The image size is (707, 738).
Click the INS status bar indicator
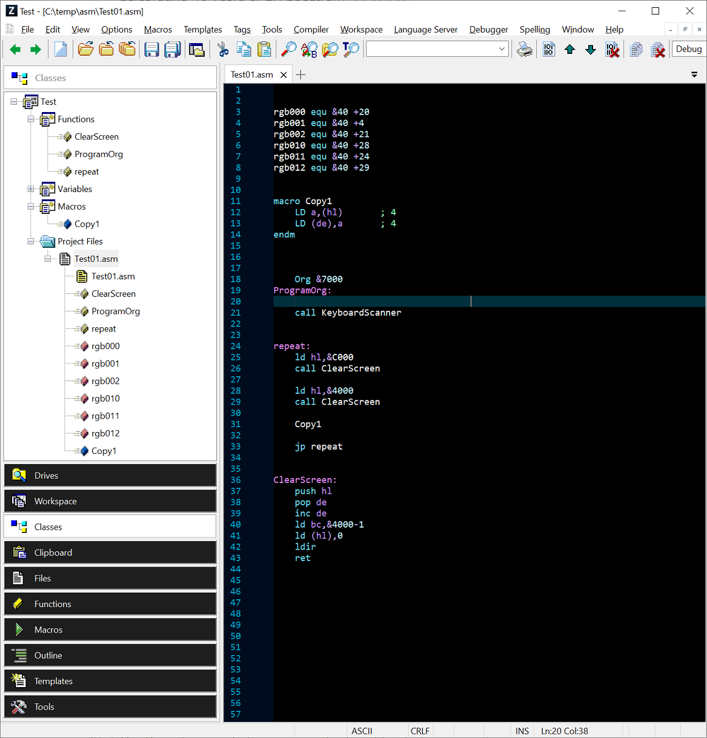(522, 731)
